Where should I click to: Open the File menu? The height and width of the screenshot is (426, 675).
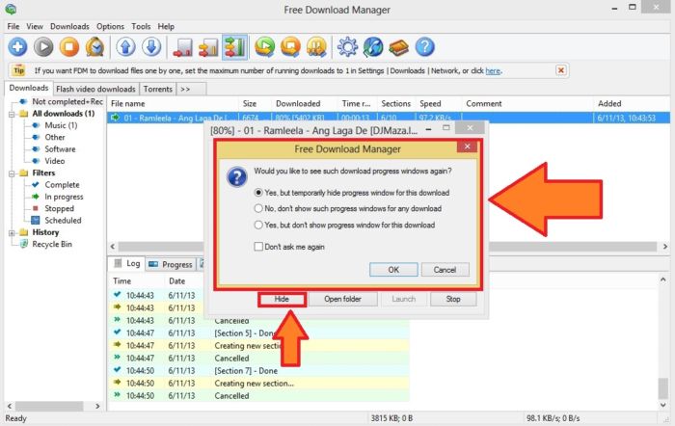pos(13,26)
